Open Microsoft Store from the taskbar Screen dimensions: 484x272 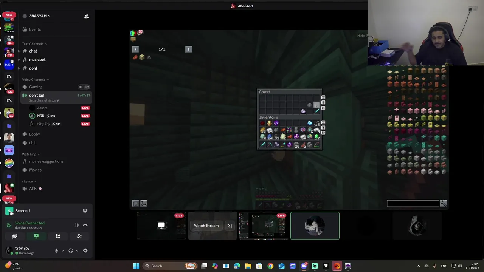coord(259,266)
